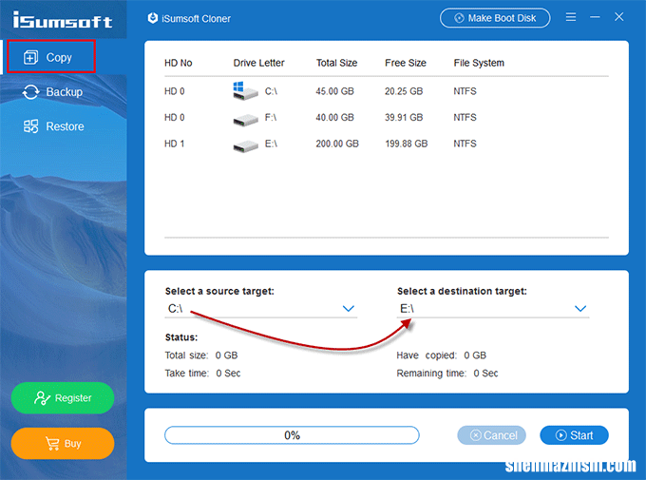Click the iSumsoft Cloner shield logo icon
Viewport: 646px width, 480px height.
coord(152,18)
